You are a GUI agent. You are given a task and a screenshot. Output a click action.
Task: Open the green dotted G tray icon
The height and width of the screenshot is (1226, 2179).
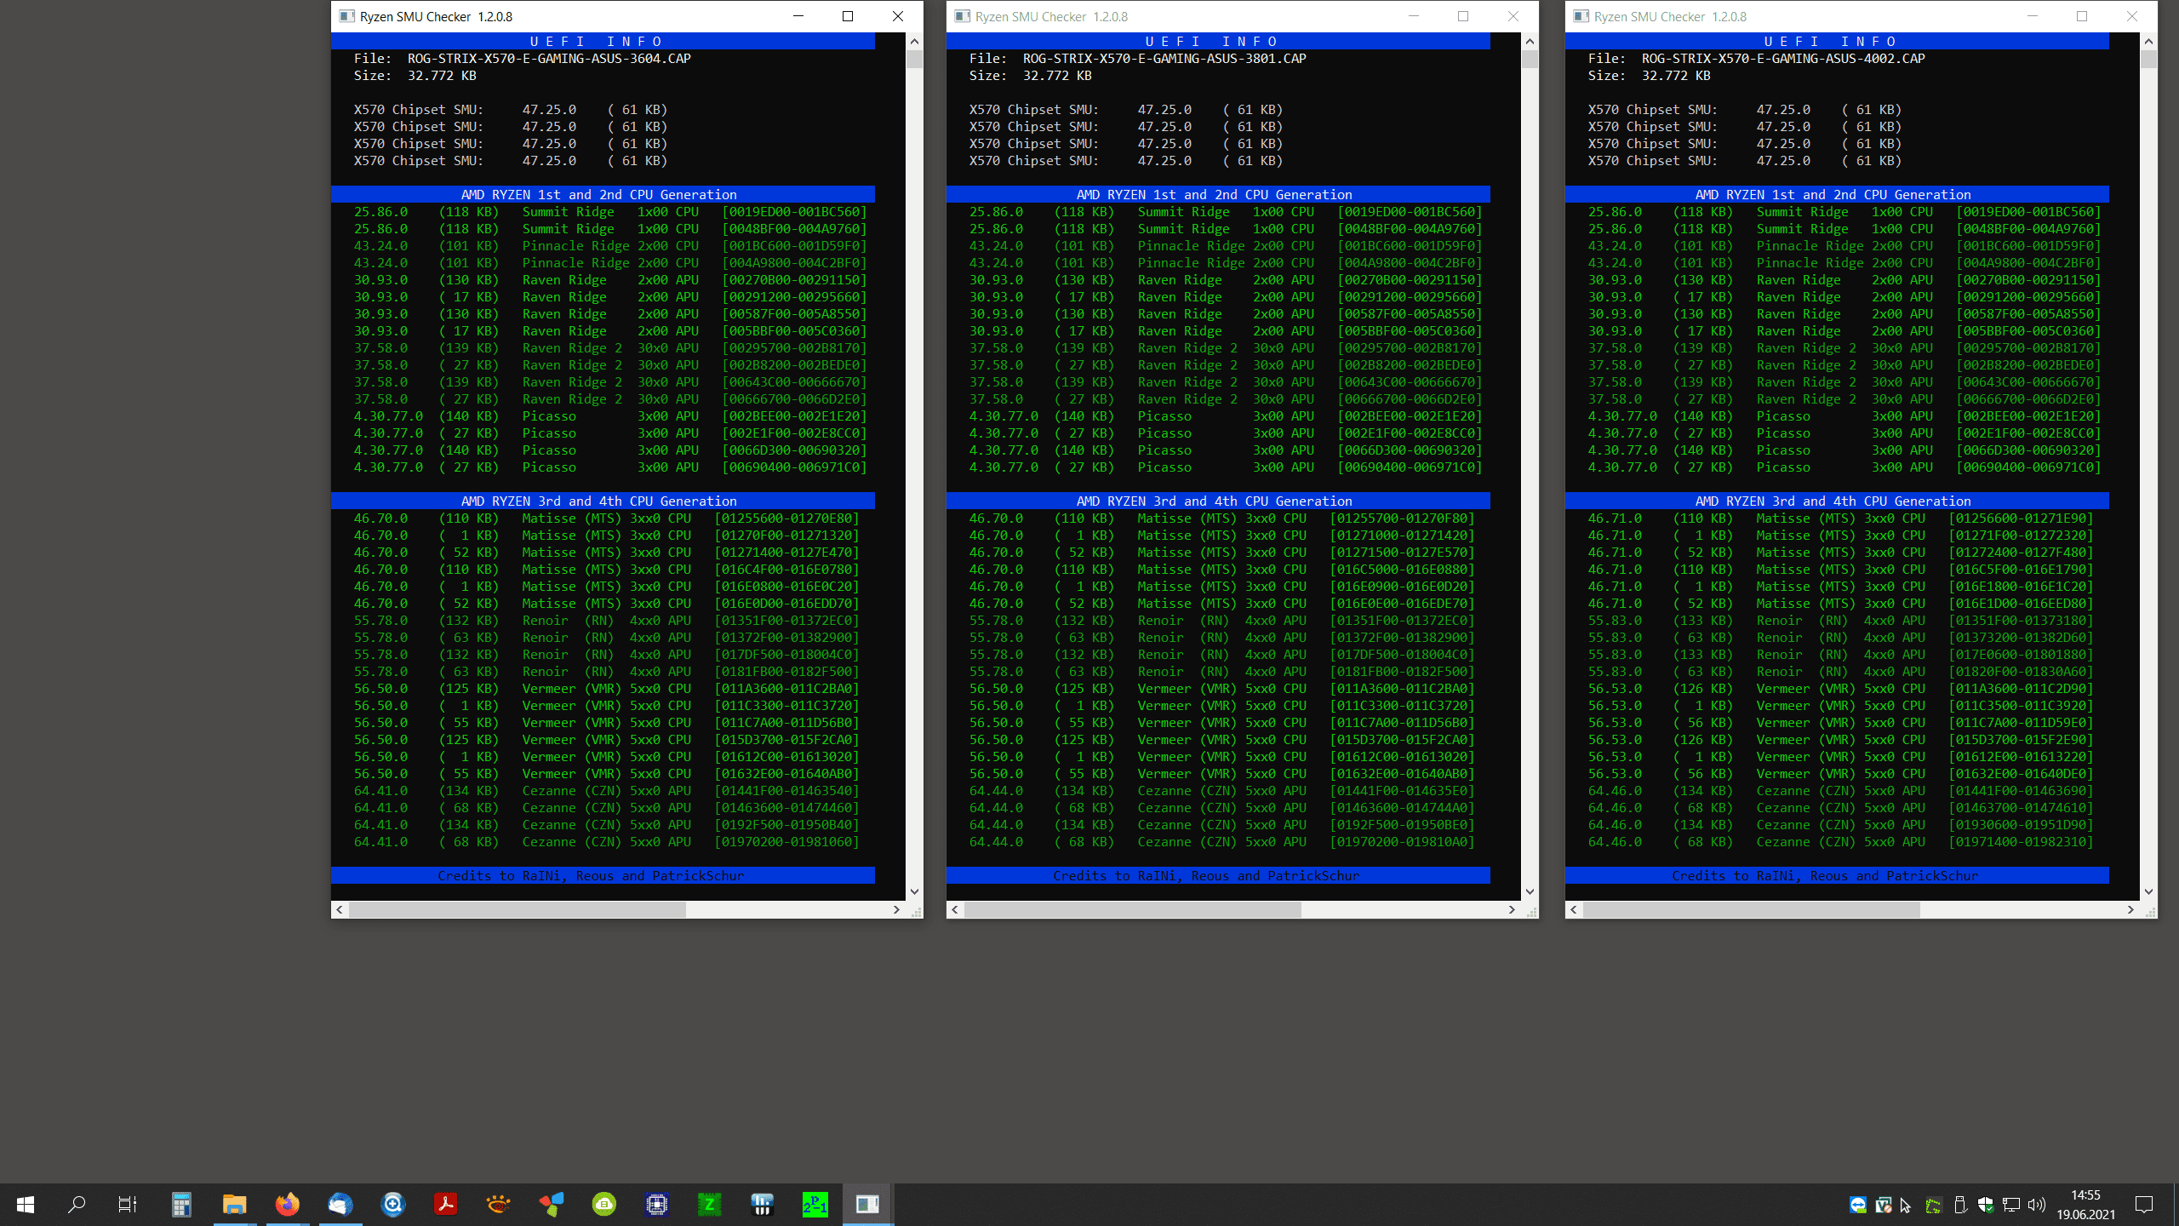click(1934, 1205)
